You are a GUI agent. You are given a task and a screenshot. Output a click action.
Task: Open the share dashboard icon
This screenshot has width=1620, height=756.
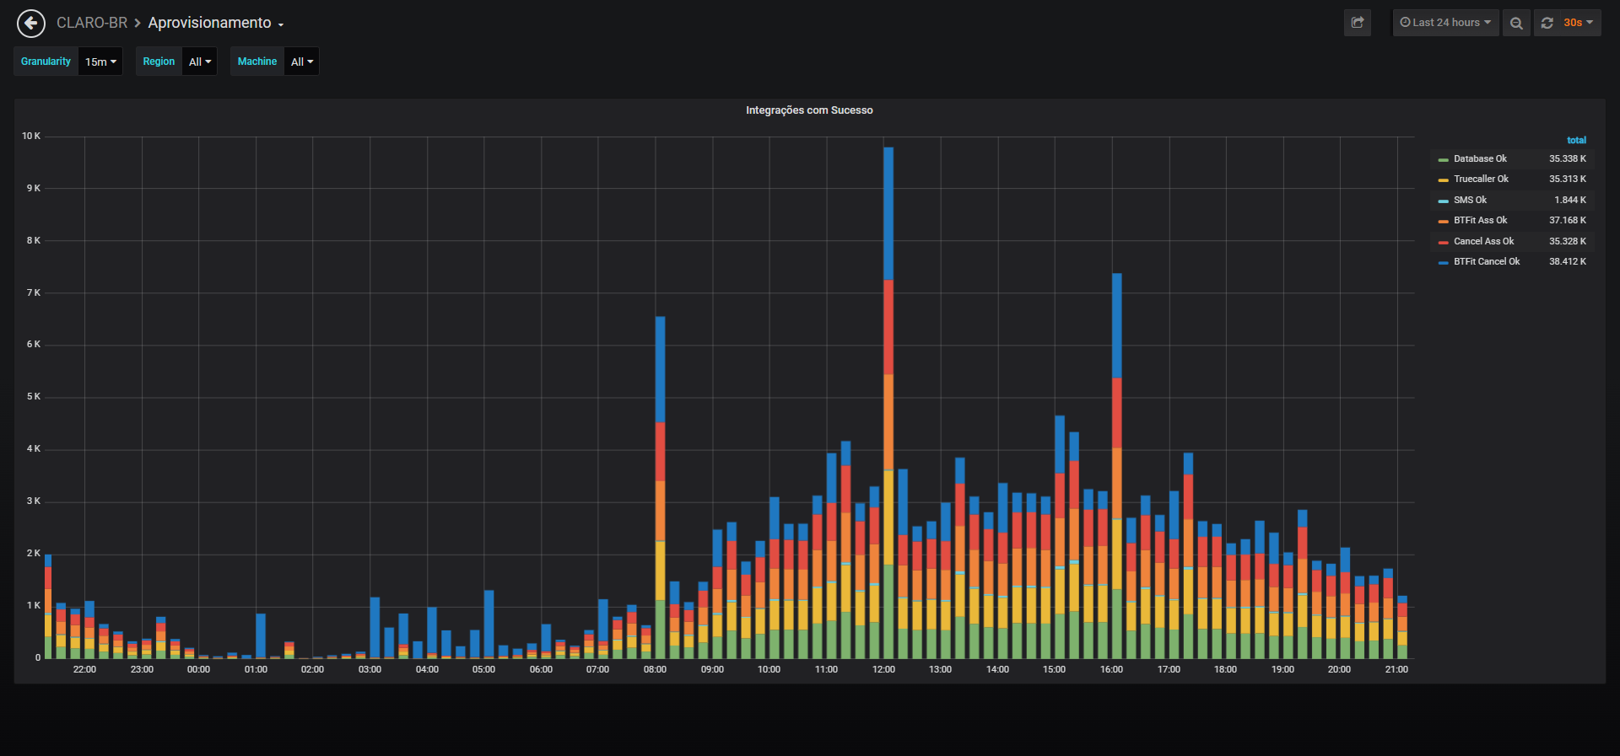(1358, 23)
